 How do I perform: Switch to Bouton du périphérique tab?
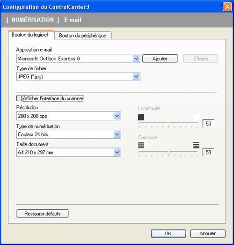point(83,36)
